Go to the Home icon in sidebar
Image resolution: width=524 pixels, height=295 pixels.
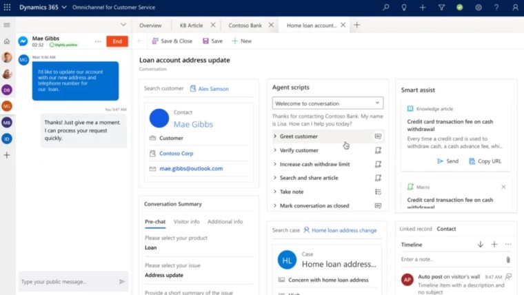tap(7, 41)
